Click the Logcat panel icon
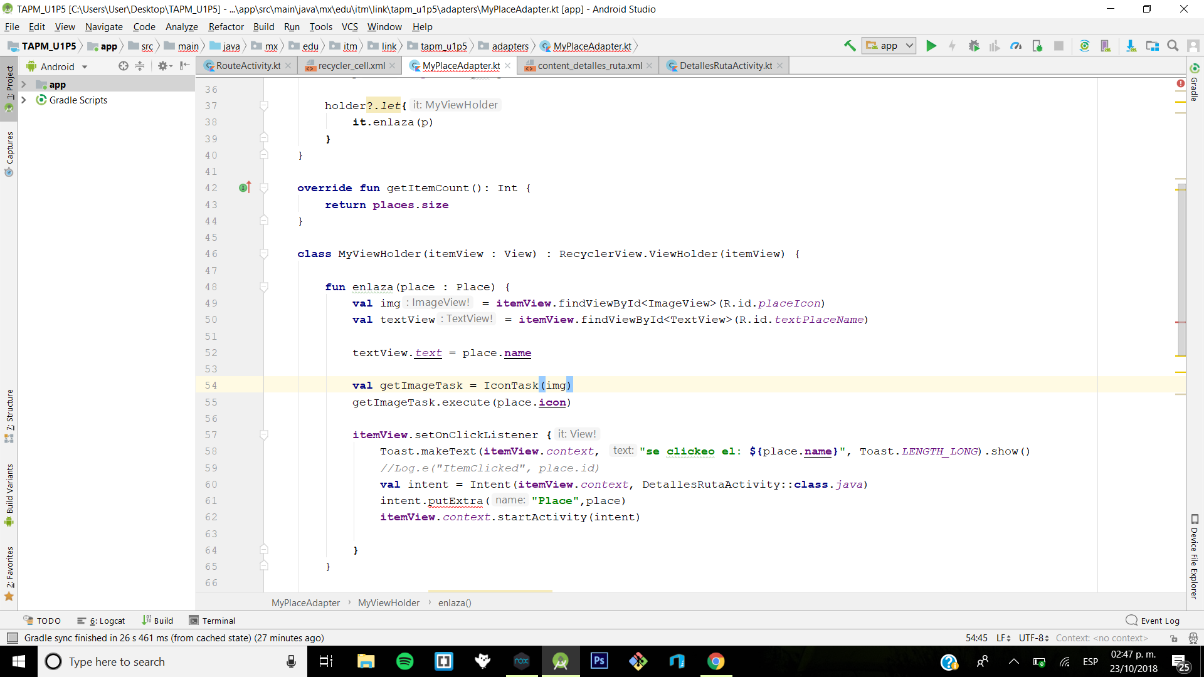 [x=80, y=621]
